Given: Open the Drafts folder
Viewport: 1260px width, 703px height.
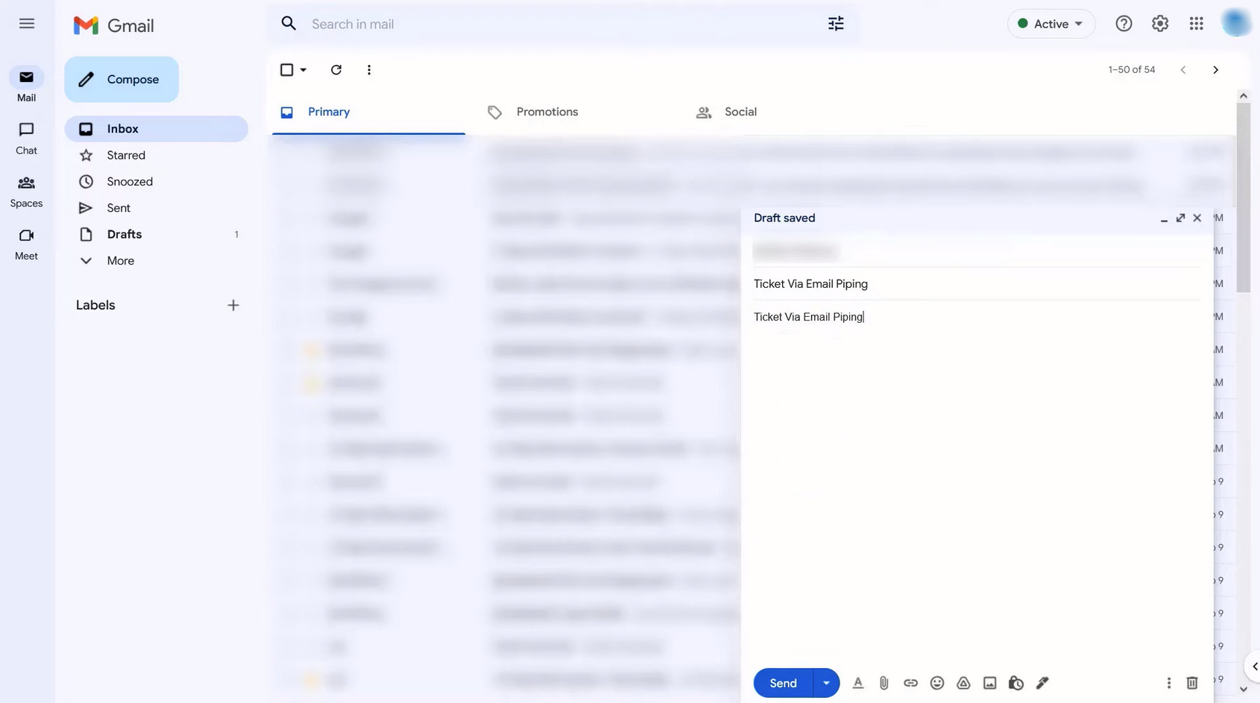Looking at the screenshot, I should click(124, 234).
